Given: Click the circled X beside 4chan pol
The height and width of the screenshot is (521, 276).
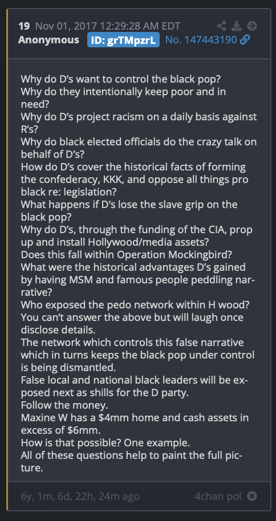Looking at the screenshot, I should (252, 496).
